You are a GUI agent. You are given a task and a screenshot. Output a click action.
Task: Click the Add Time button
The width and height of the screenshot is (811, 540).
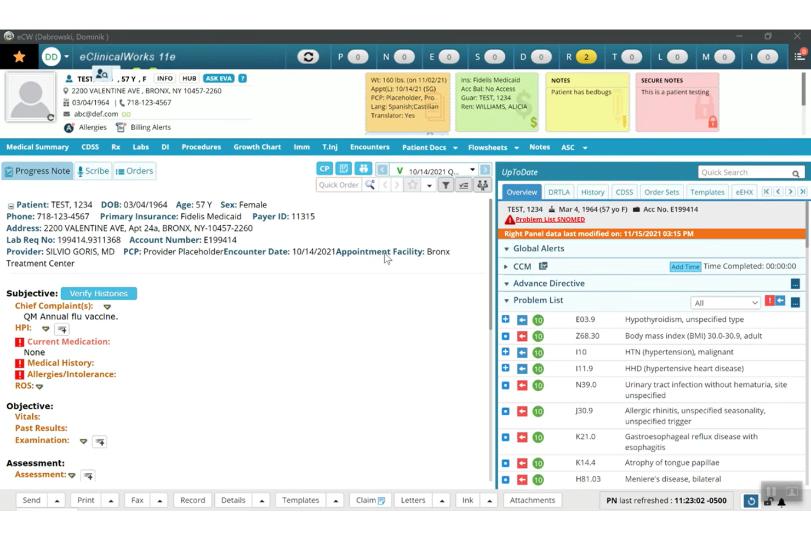[x=685, y=266]
